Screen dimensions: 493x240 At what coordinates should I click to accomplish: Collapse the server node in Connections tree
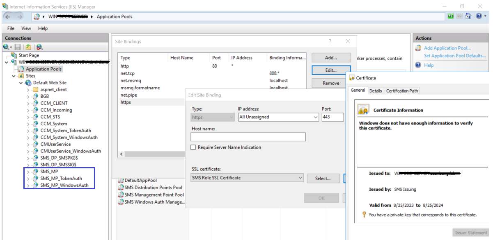[7, 62]
